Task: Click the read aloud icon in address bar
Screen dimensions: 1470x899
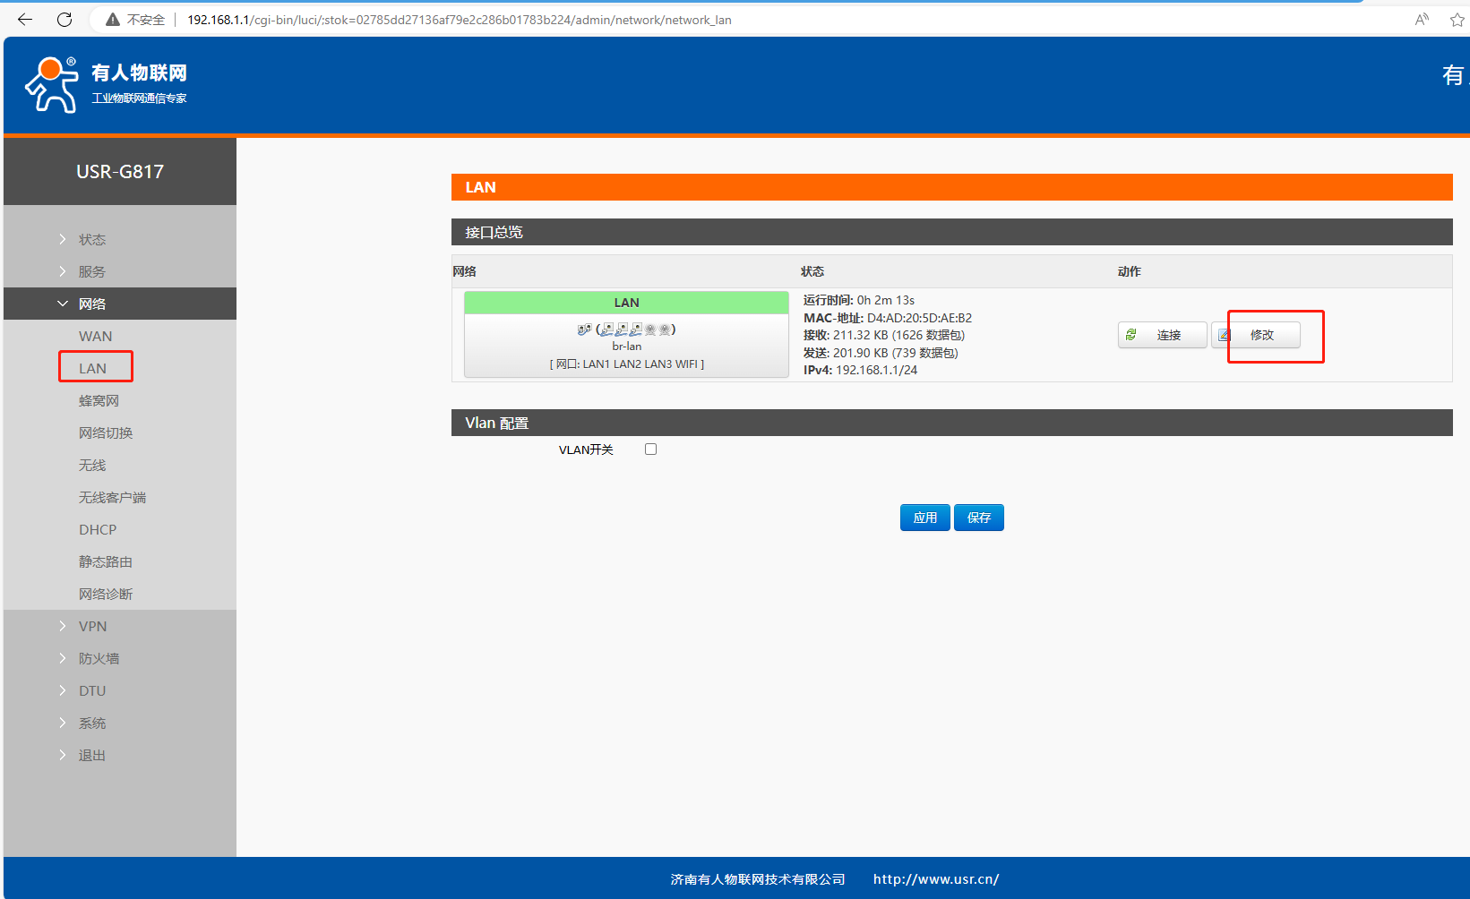Action: coord(1422,20)
